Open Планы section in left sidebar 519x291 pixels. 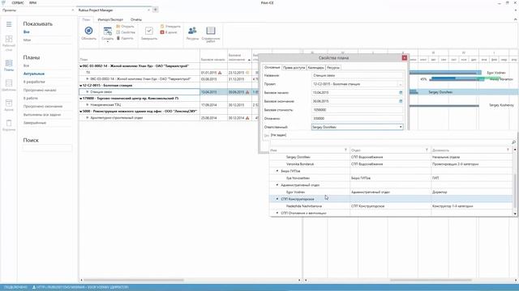pos(9,65)
